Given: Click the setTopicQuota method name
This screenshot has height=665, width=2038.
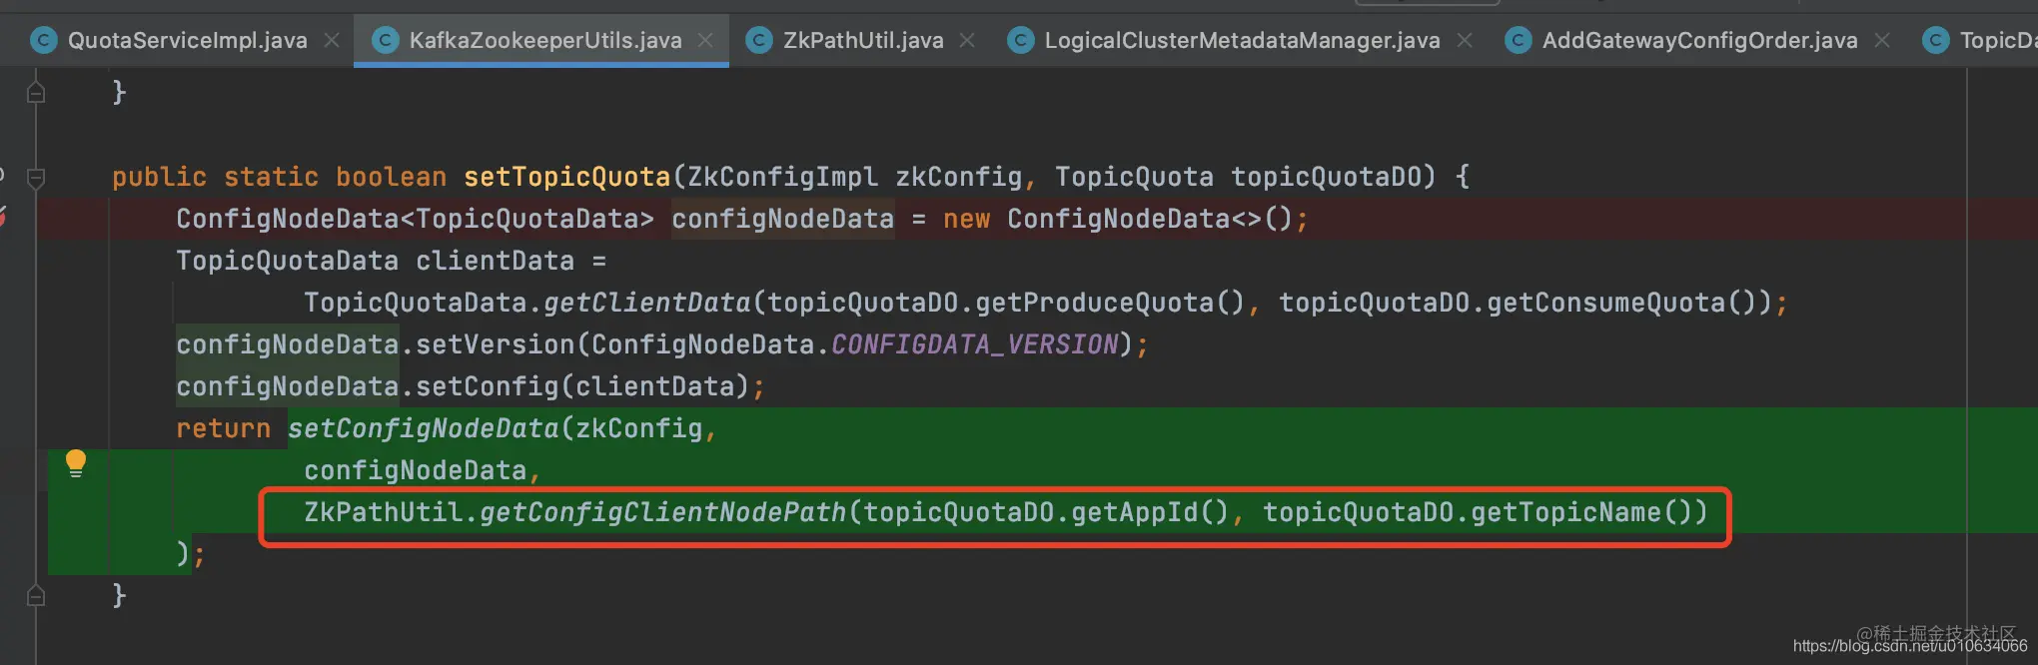Looking at the screenshot, I should (566, 177).
